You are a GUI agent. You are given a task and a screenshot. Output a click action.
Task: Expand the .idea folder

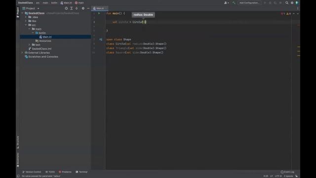26,17
